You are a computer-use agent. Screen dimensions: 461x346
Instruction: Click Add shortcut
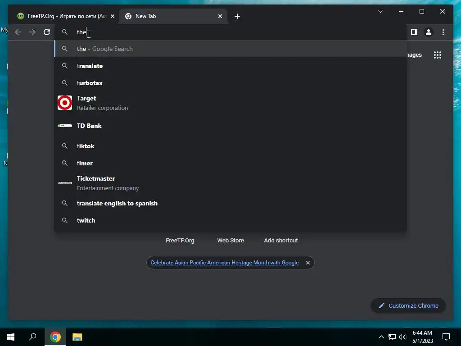(281, 241)
